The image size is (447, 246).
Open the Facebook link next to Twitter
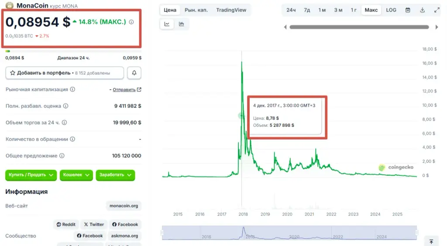pyautogui.click(x=125, y=224)
